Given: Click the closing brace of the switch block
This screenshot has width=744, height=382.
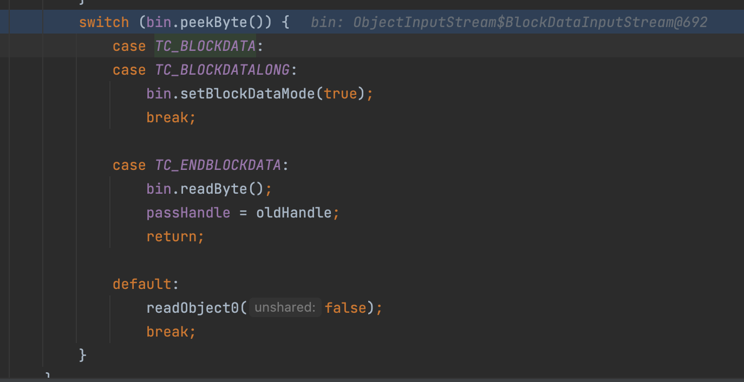Looking at the screenshot, I should tap(83, 355).
